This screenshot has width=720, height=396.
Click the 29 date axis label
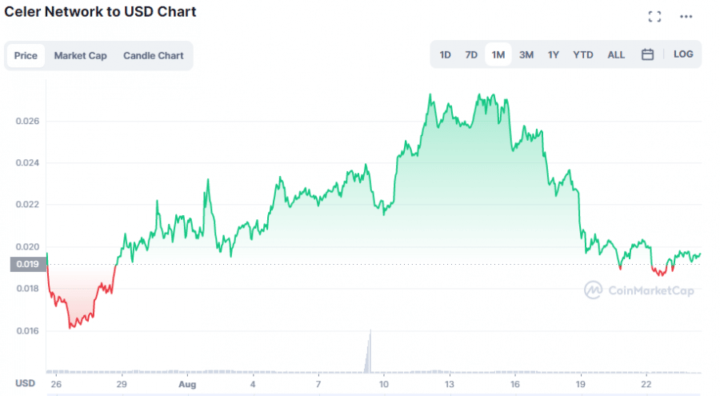pos(122,384)
